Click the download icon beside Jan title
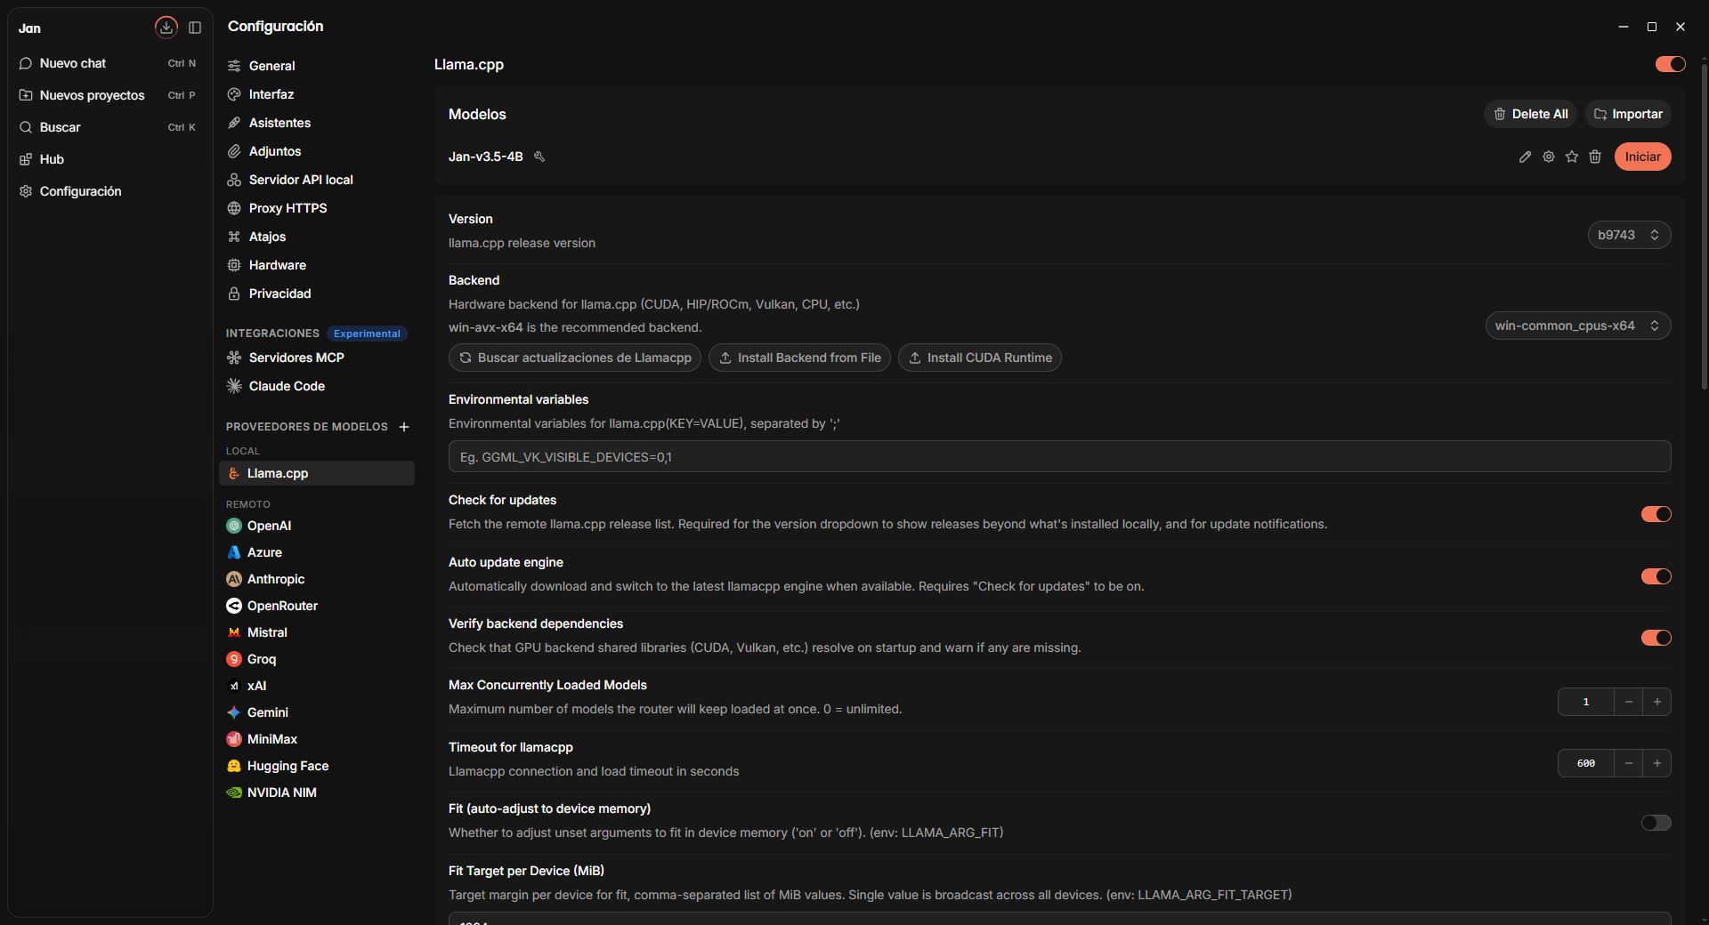The width and height of the screenshot is (1709, 925). [166, 28]
